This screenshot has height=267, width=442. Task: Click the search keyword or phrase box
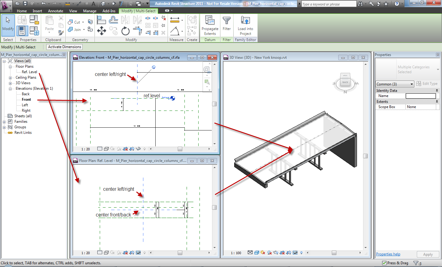pos(328,4)
